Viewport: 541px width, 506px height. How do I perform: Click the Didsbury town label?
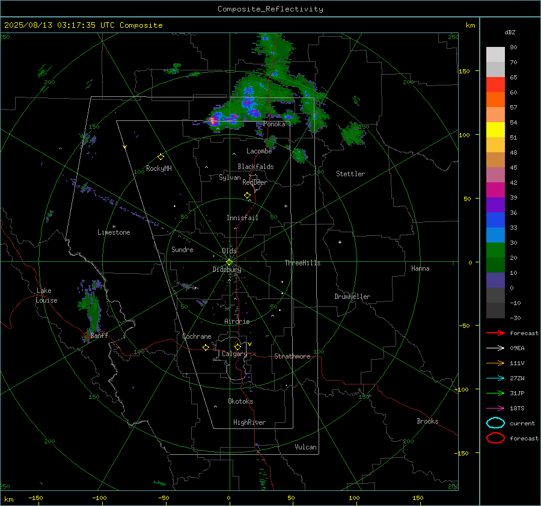[227, 270]
